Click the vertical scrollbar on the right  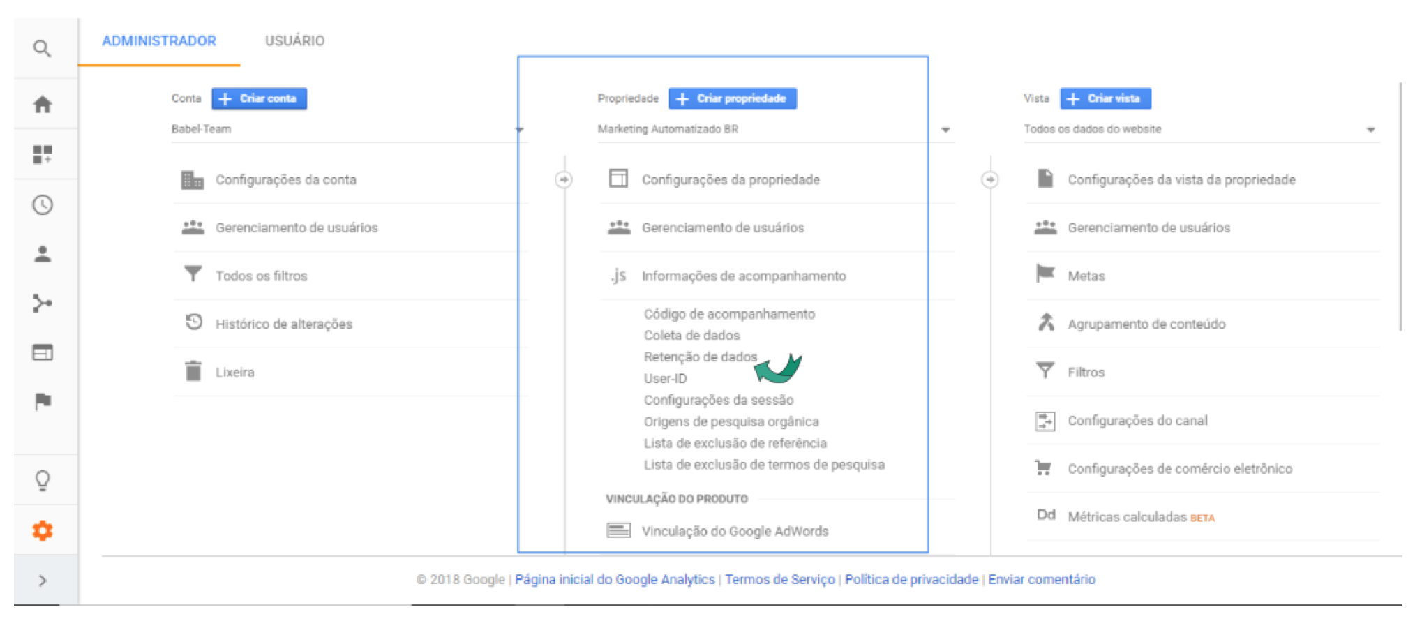[1400, 207]
